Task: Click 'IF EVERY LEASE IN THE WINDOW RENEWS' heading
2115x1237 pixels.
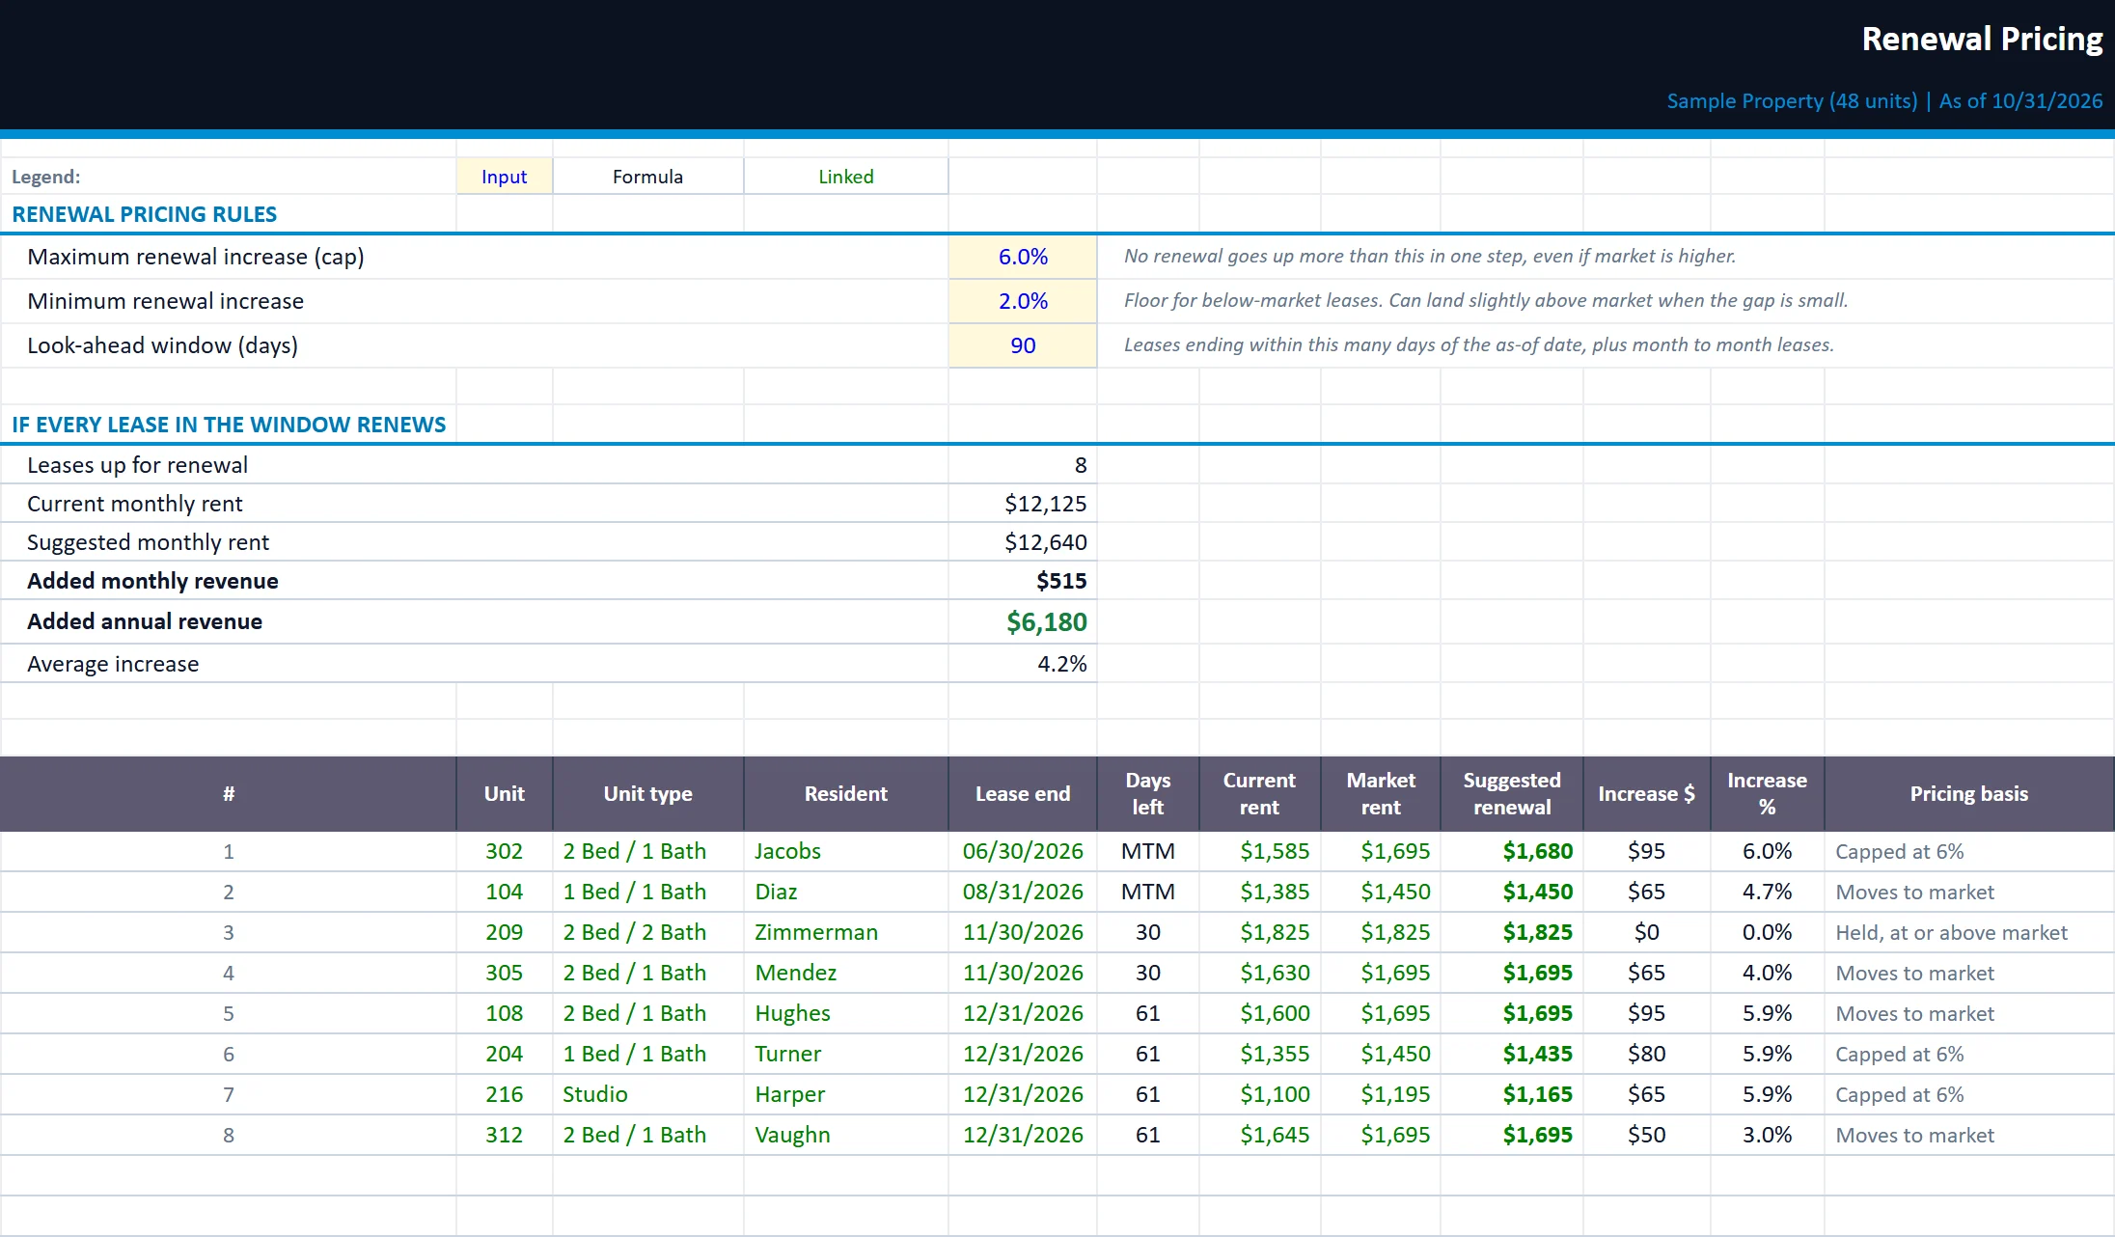Action: (x=229, y=425)
